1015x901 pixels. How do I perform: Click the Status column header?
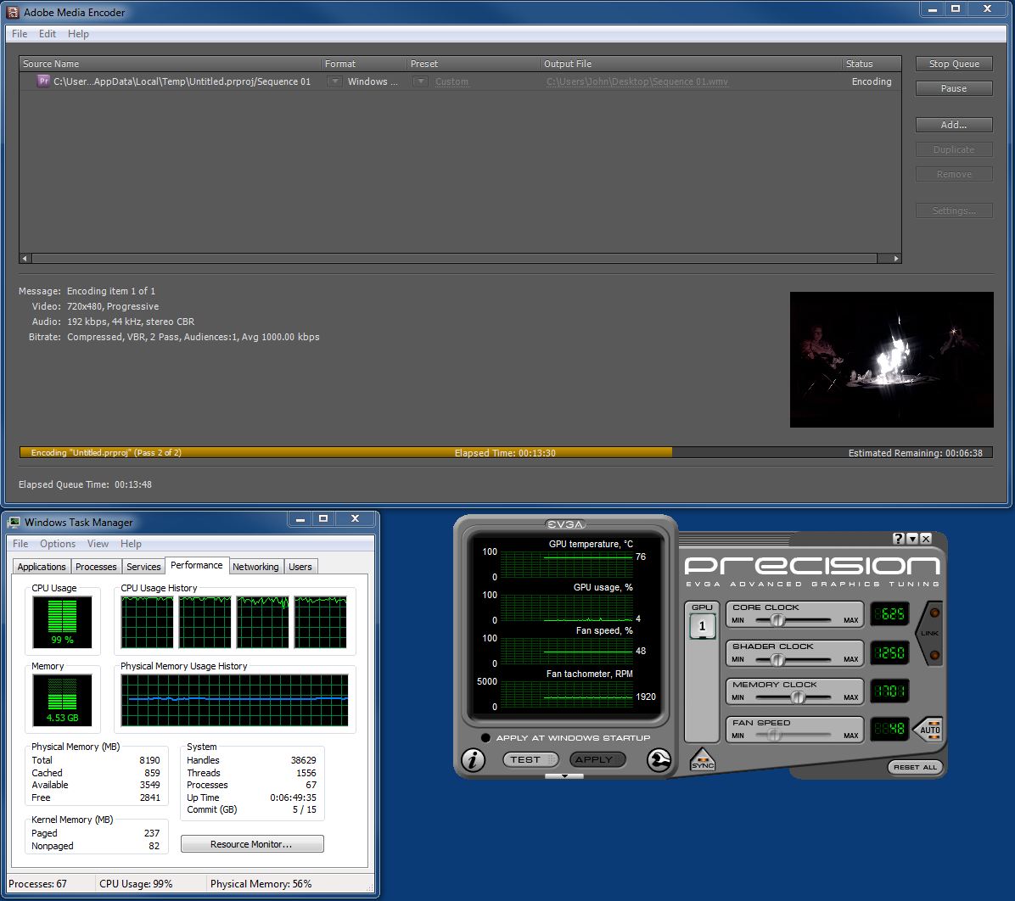872,64
